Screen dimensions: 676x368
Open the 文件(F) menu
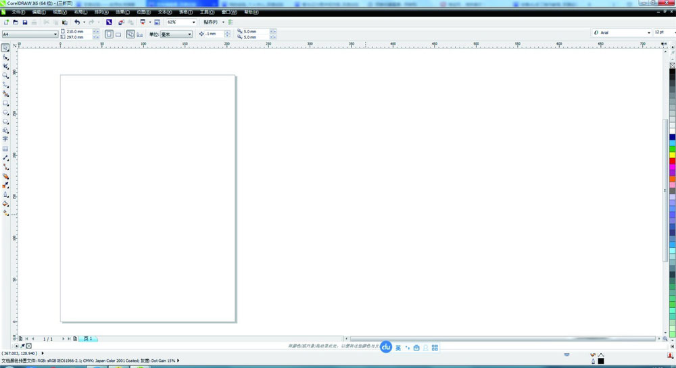click(x=18, y=12)
